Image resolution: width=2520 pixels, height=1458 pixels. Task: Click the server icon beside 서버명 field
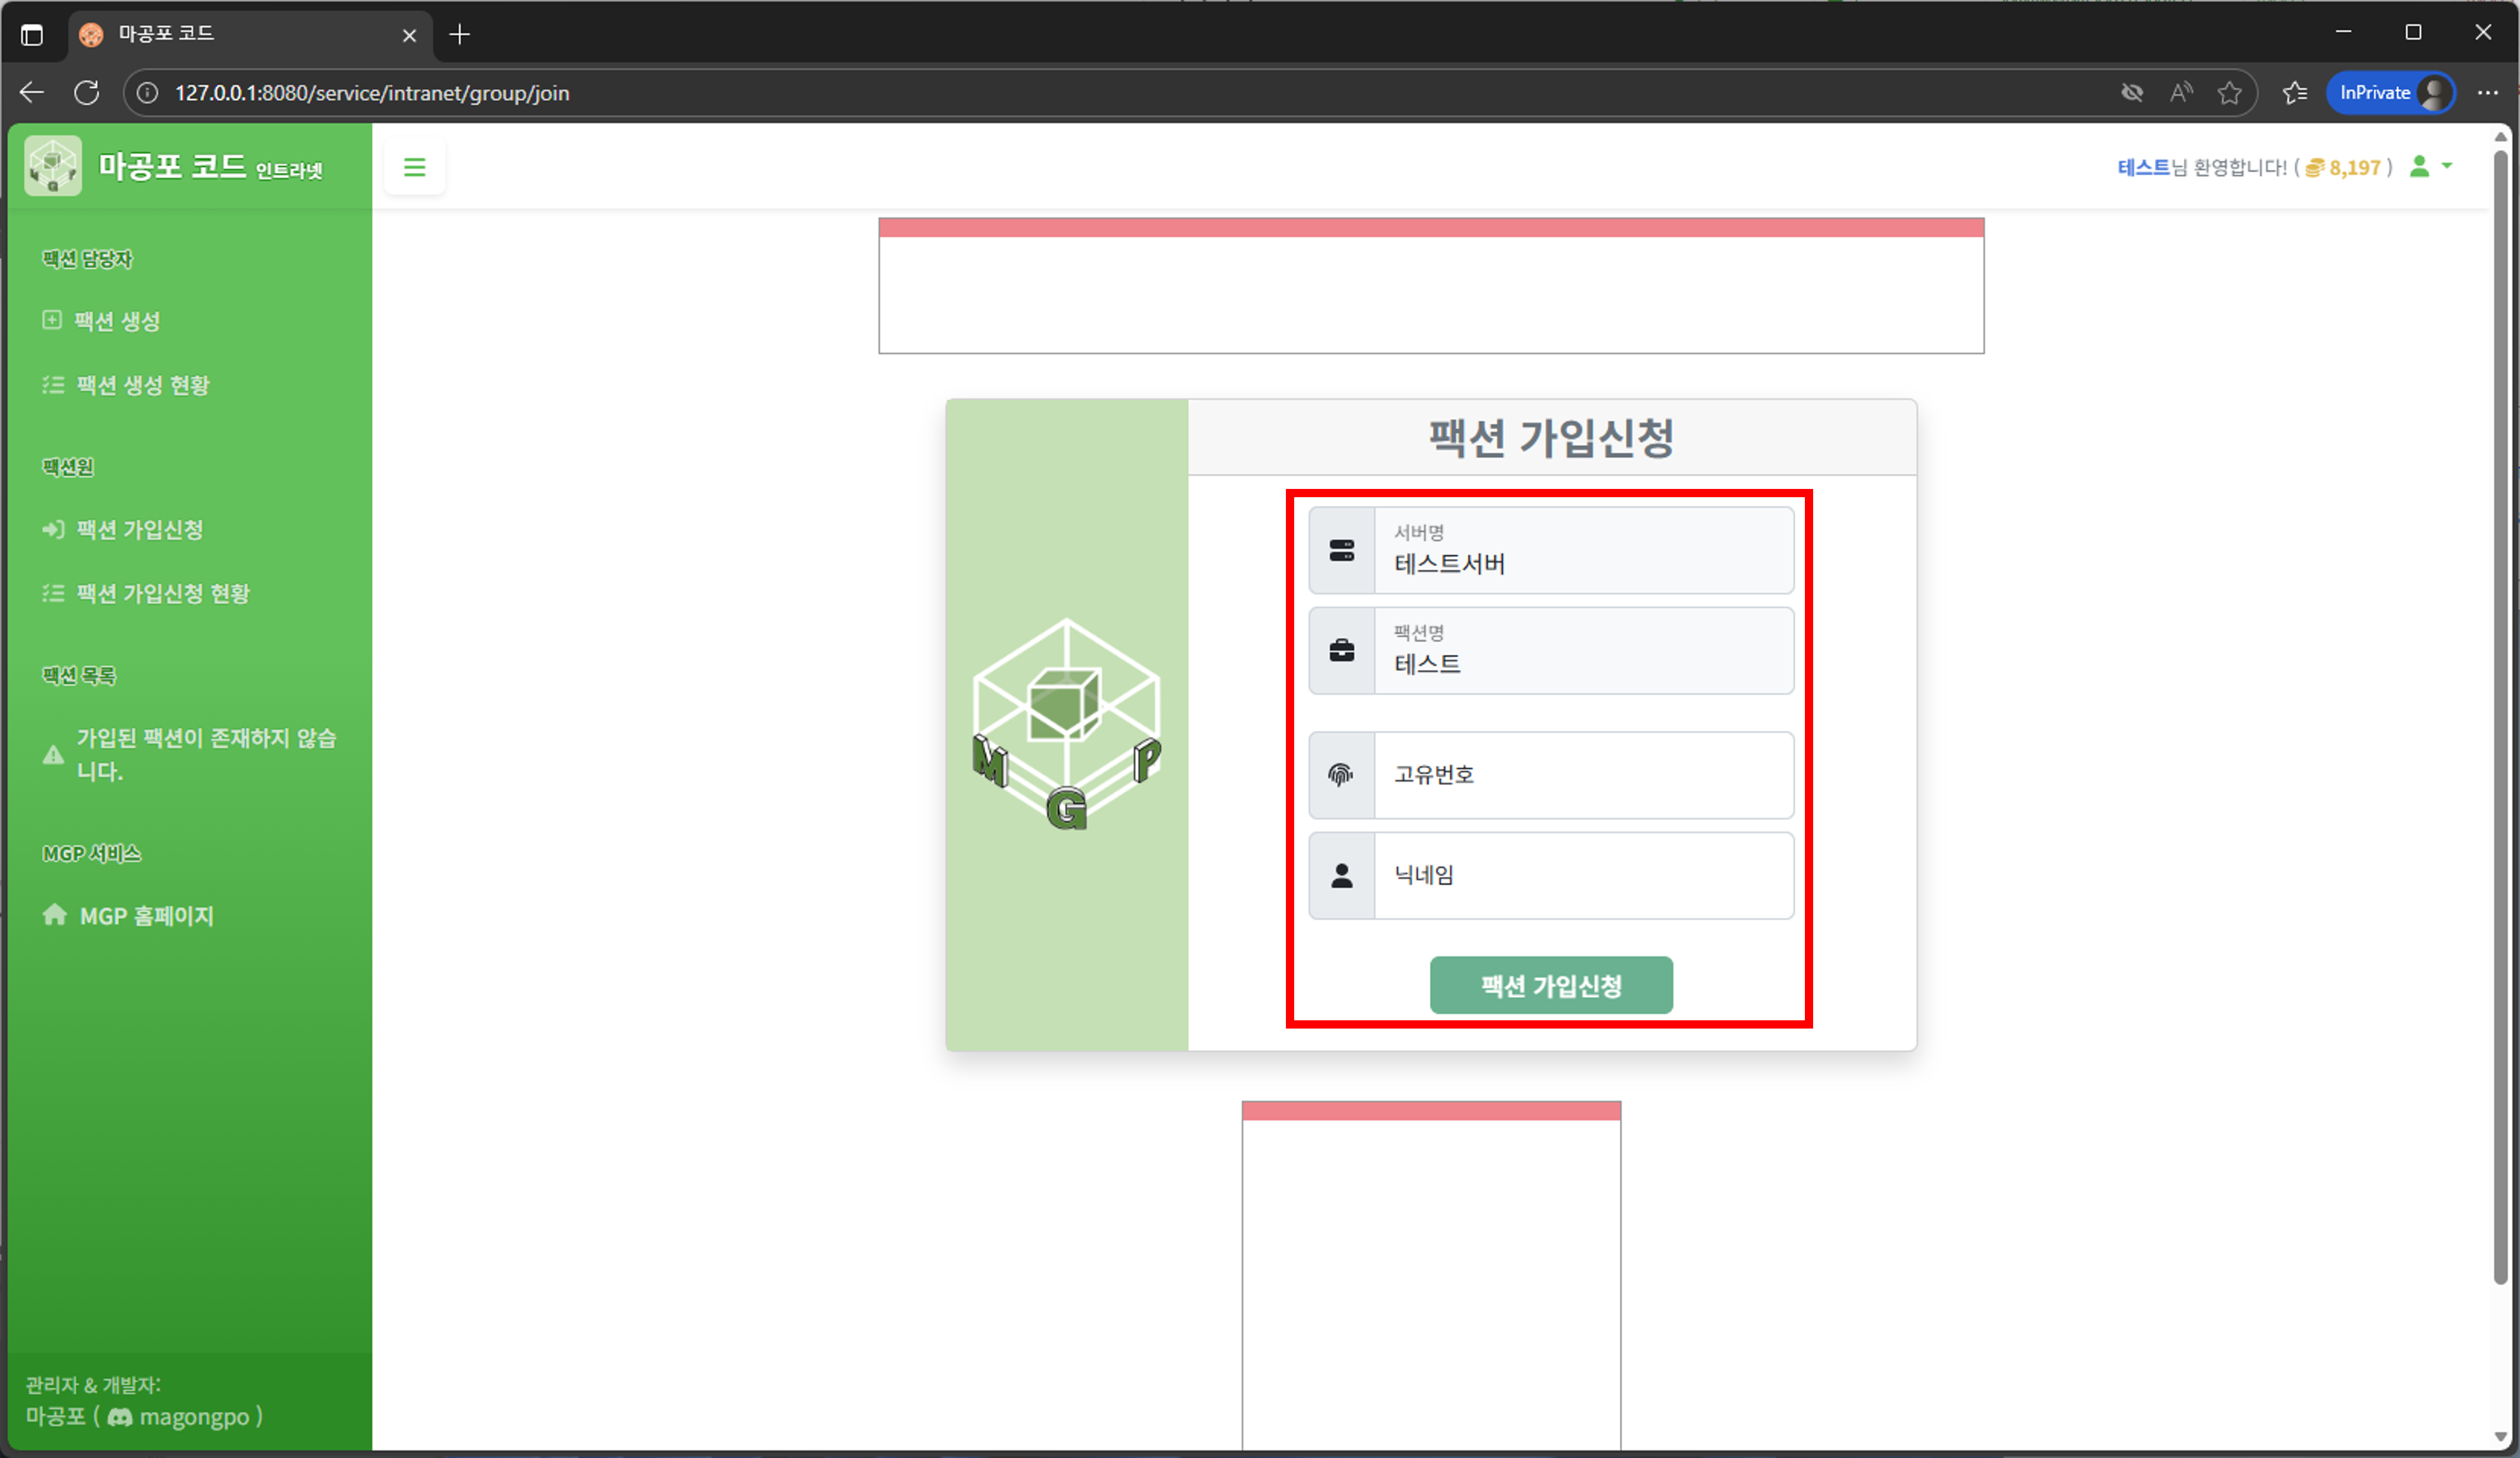(1341, 549)
